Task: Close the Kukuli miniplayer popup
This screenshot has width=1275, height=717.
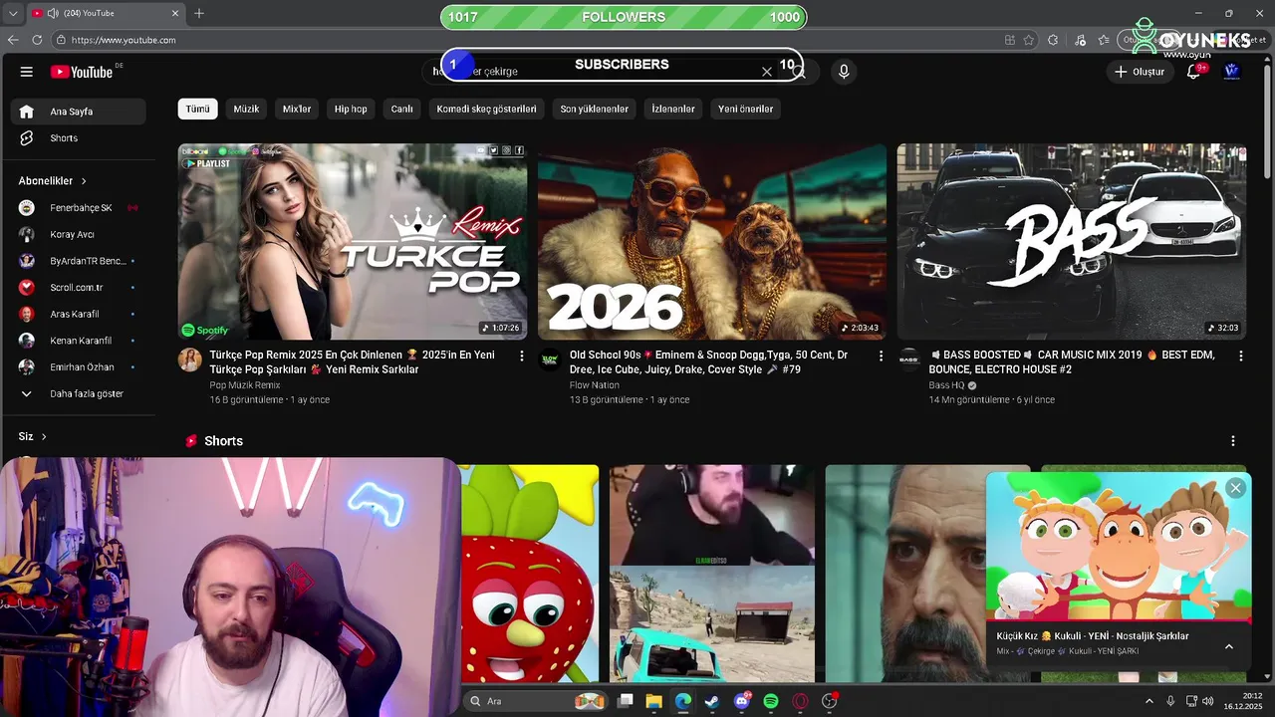Action: (x=1235, y=488)
